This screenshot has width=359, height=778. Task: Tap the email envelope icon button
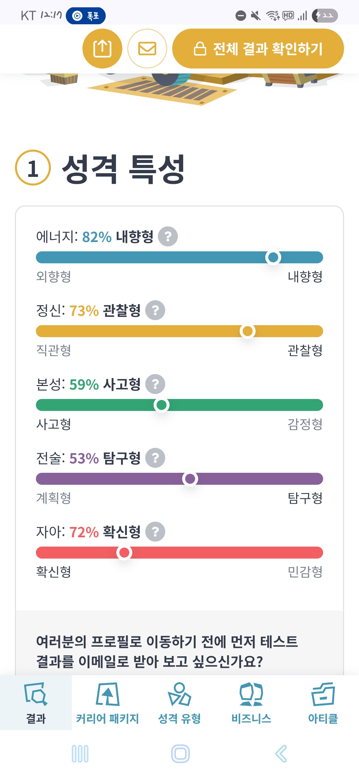coord(147,49)
